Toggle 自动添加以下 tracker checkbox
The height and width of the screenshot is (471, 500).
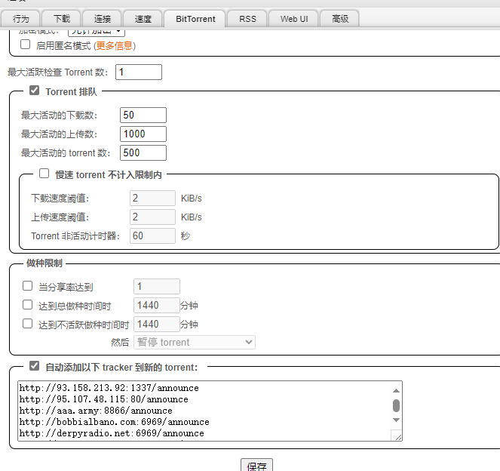[34, 366]
